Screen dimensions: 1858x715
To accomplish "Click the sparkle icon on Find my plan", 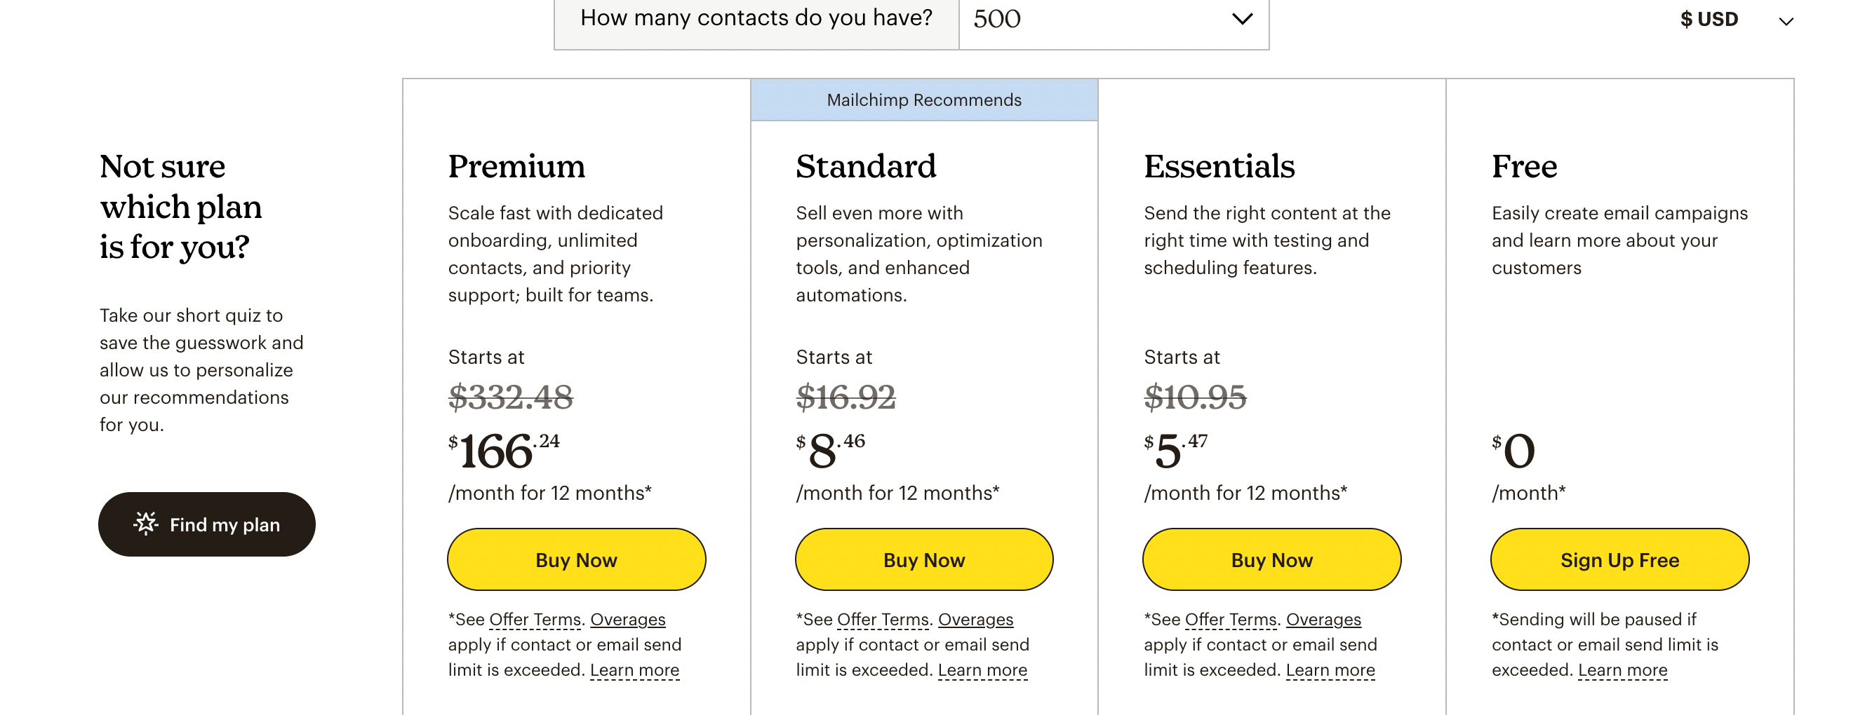I will click(x=146, y=524).
